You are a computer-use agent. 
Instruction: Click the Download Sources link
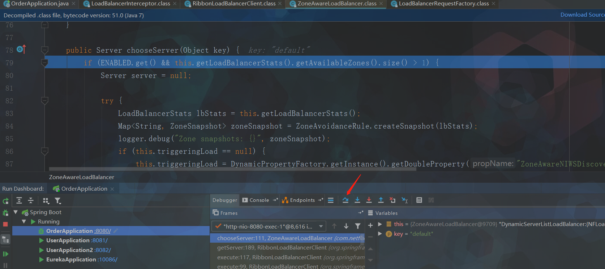click(x=583, y=15)
